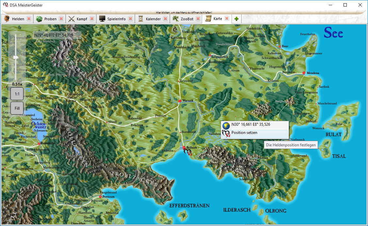The image size is (368, 226).
Task: Choose Position setzen from the context menu
Action: [255, 134]
